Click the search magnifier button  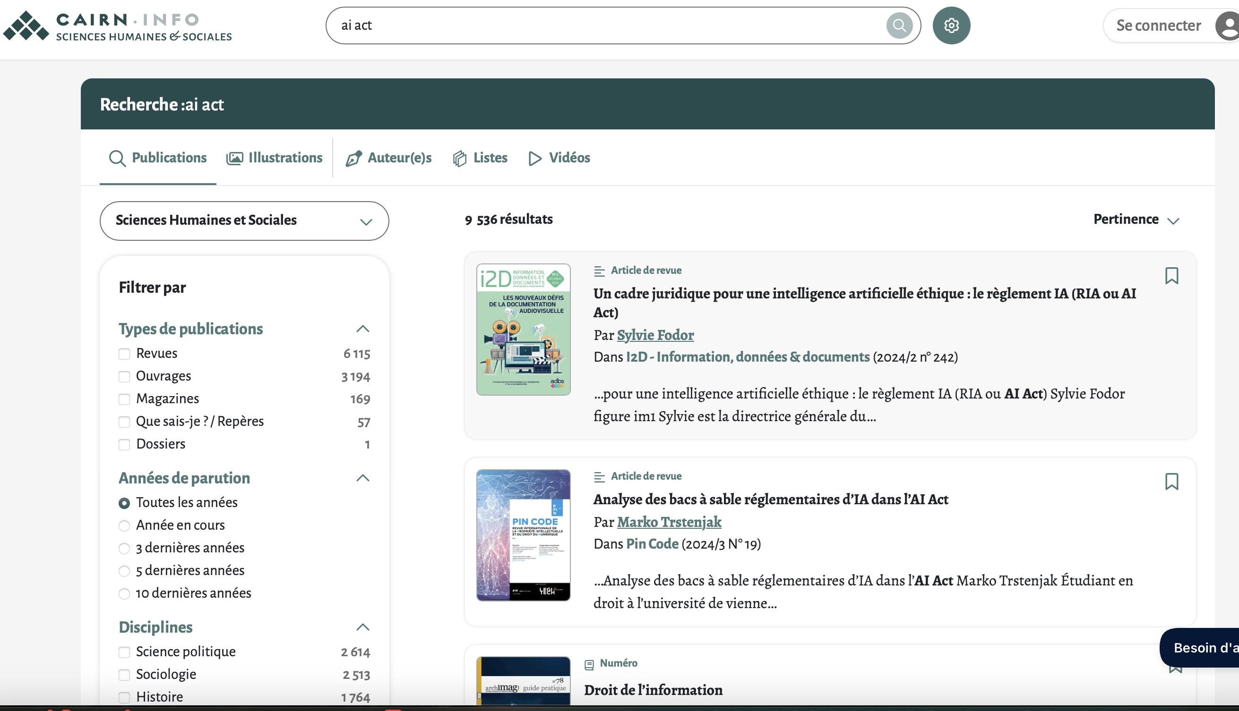tap(899, 25)
